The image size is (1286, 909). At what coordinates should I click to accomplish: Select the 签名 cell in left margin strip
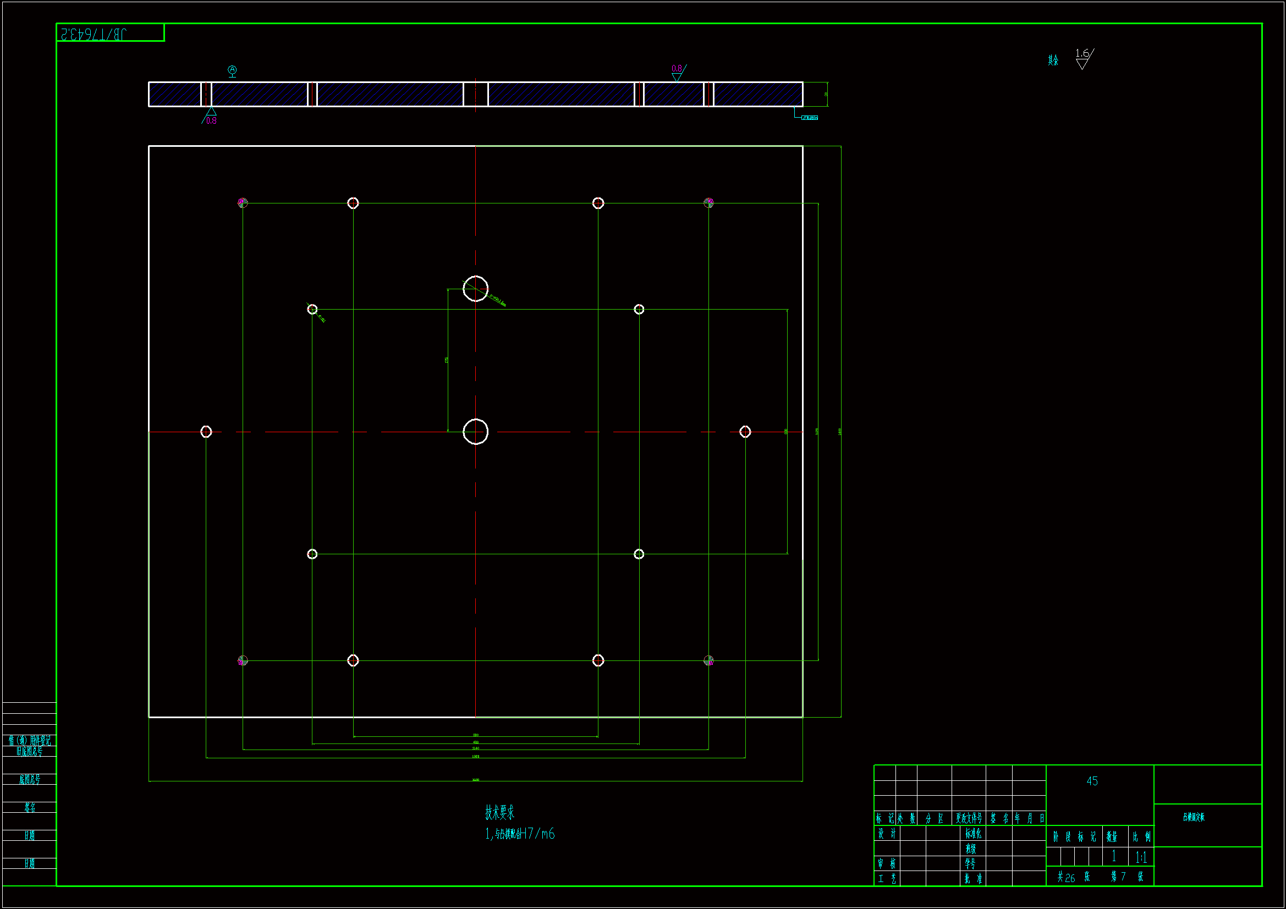point(30,807)
